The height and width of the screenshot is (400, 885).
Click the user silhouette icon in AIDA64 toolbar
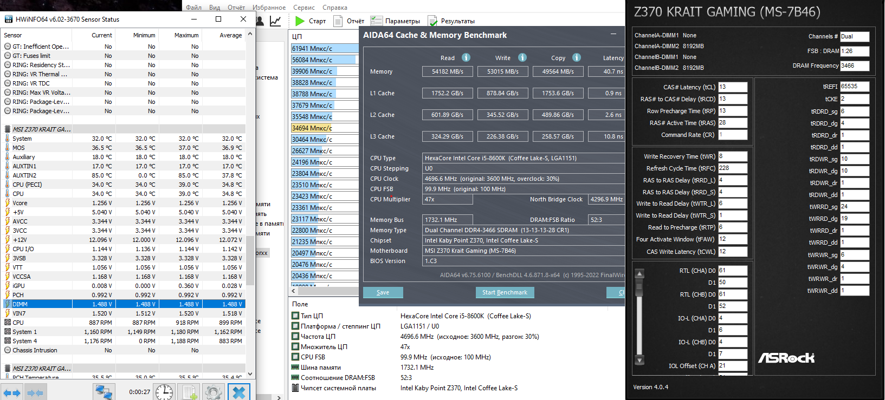point(260,21)
